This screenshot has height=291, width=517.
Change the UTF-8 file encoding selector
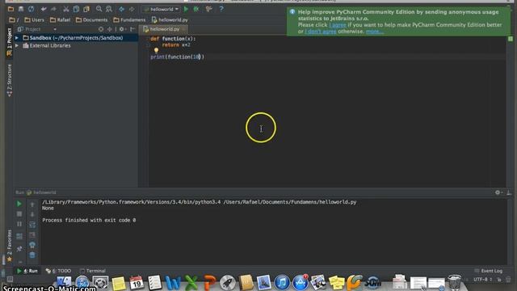click(483, 280)
